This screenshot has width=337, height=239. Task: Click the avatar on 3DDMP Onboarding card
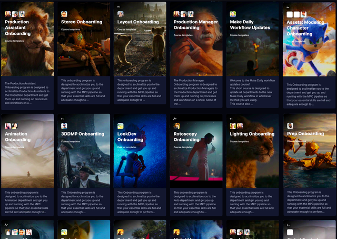tap(64, 126)
